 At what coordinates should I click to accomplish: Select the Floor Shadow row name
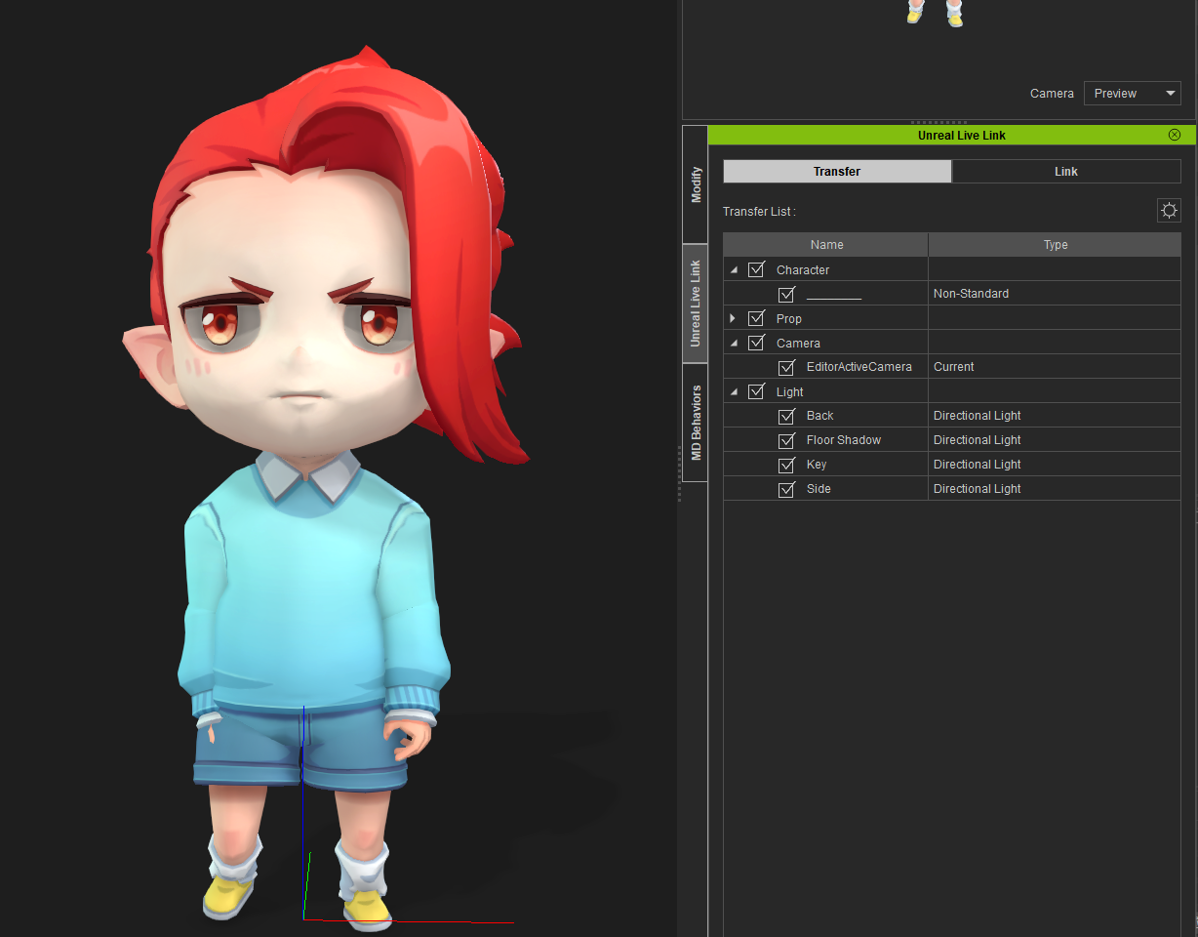point(843,440)
